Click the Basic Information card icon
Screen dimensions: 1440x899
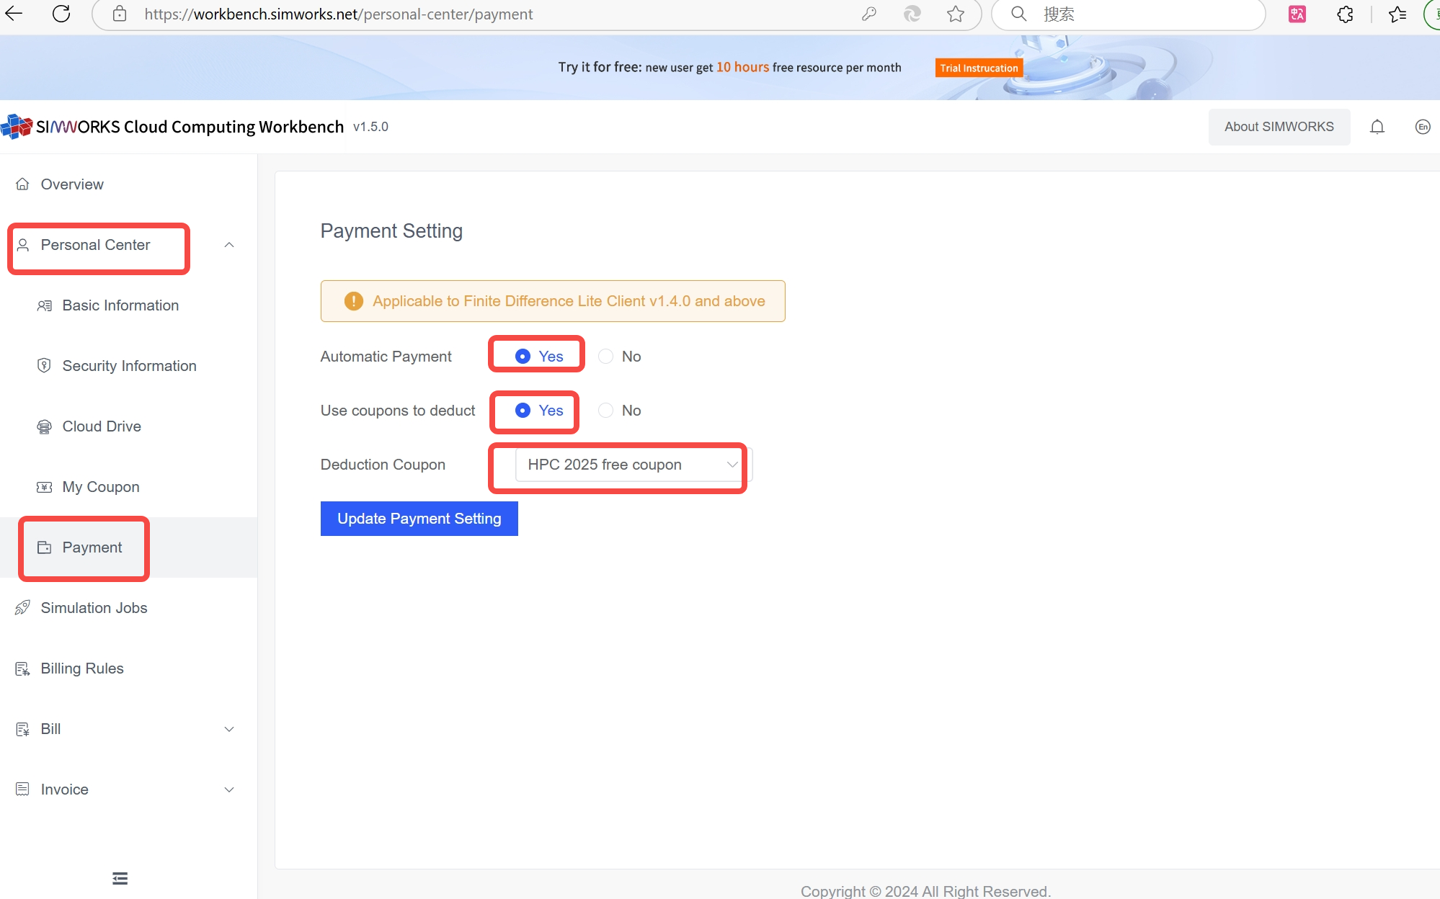point(44,305)
